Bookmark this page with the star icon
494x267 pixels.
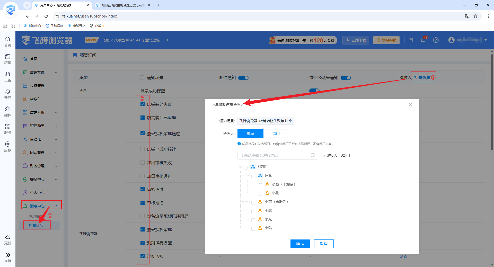475,16
